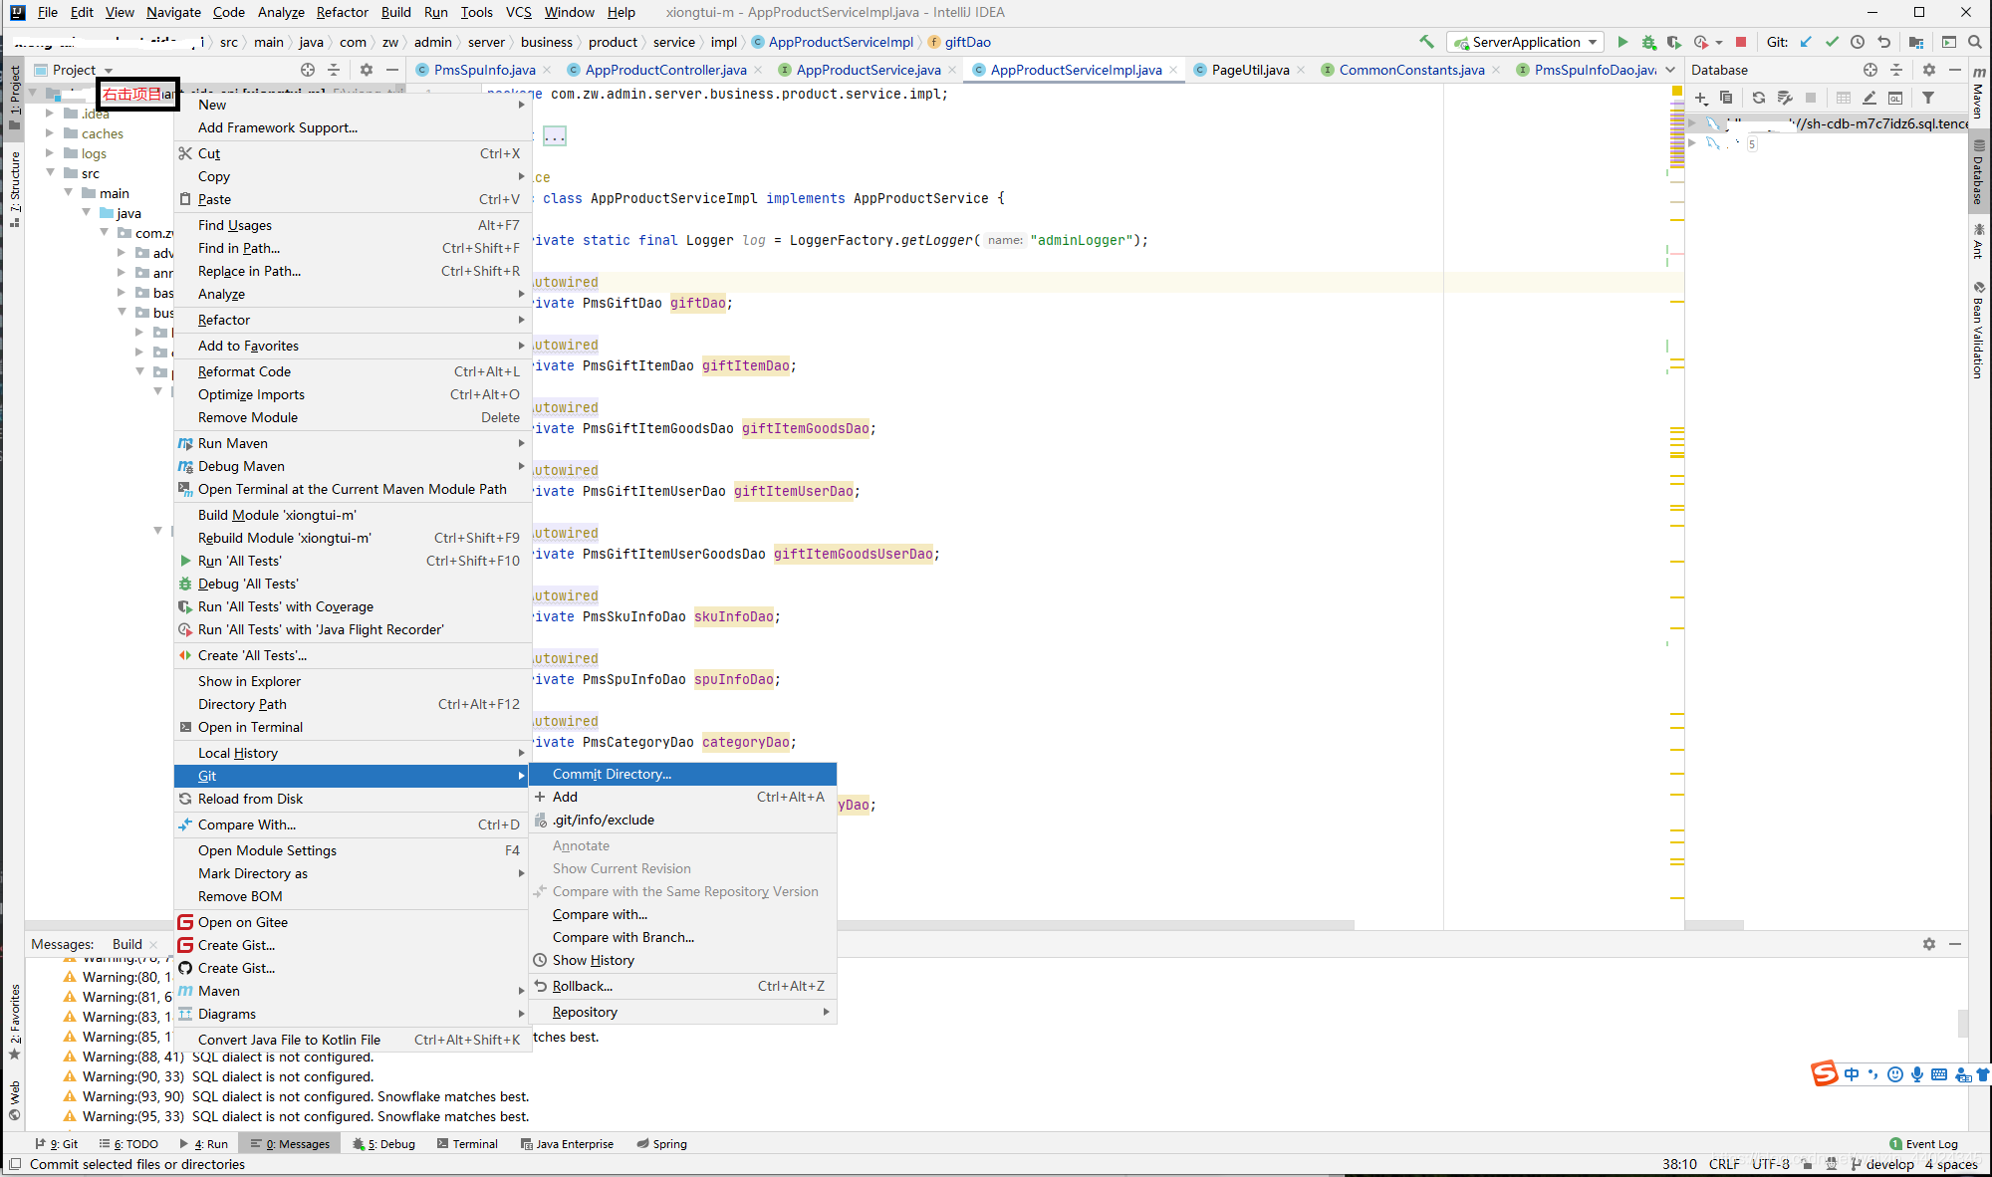Click the develop branch in status bar
This screenshot has height=1177, width=1992.
1882,1164
